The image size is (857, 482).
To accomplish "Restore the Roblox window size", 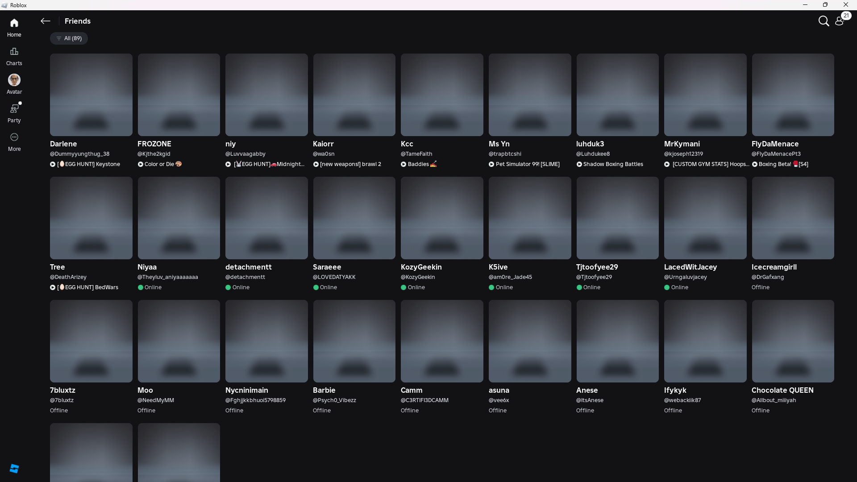I will 825,5.
